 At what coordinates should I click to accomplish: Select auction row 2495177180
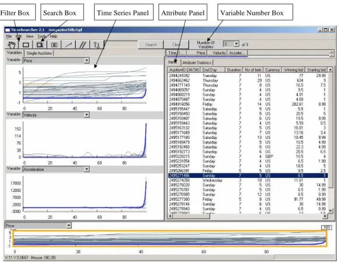(248, 137)
